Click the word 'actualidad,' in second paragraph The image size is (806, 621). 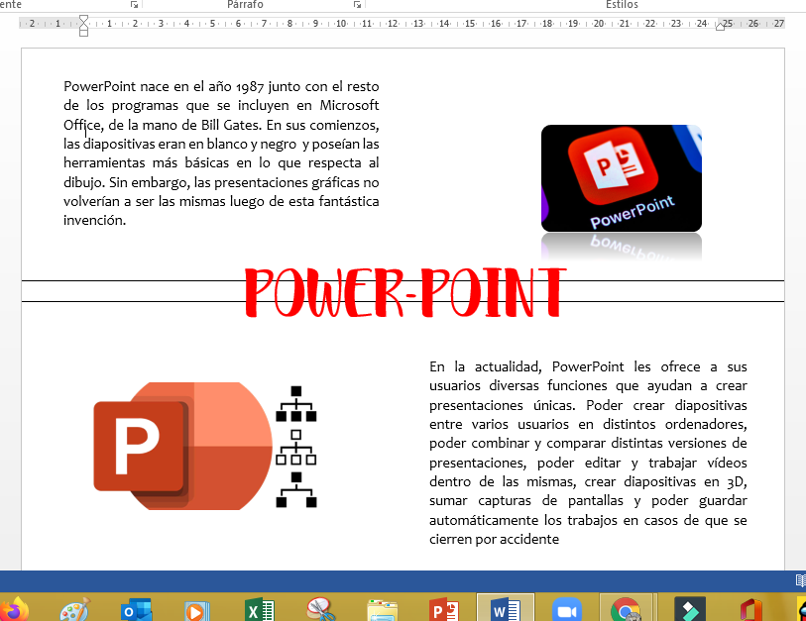508,366
